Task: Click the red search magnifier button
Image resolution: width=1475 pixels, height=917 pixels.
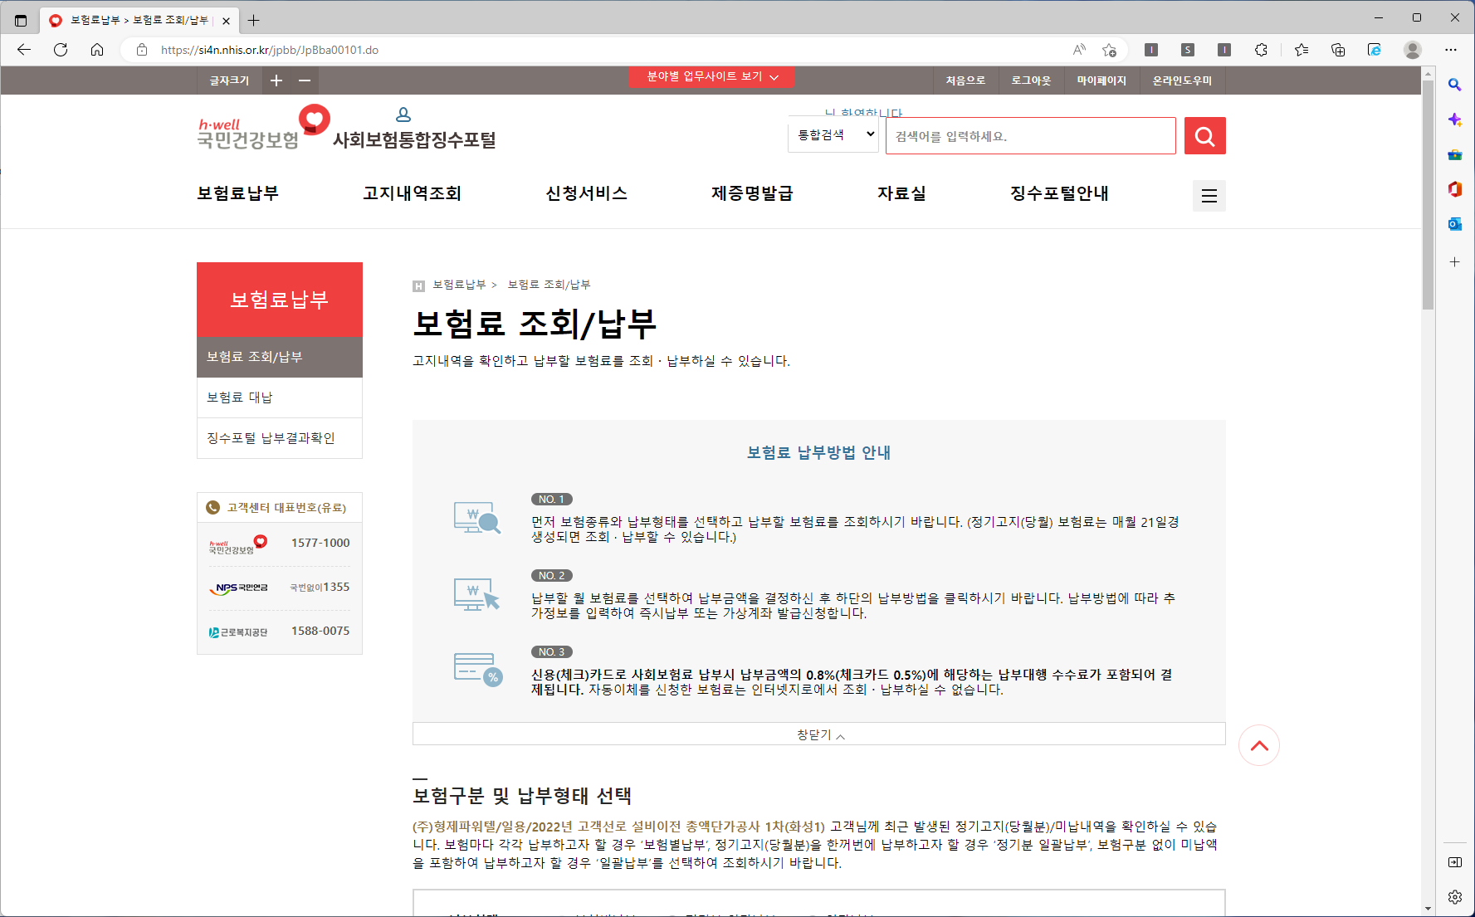Action: click(x=1204, y=135)
